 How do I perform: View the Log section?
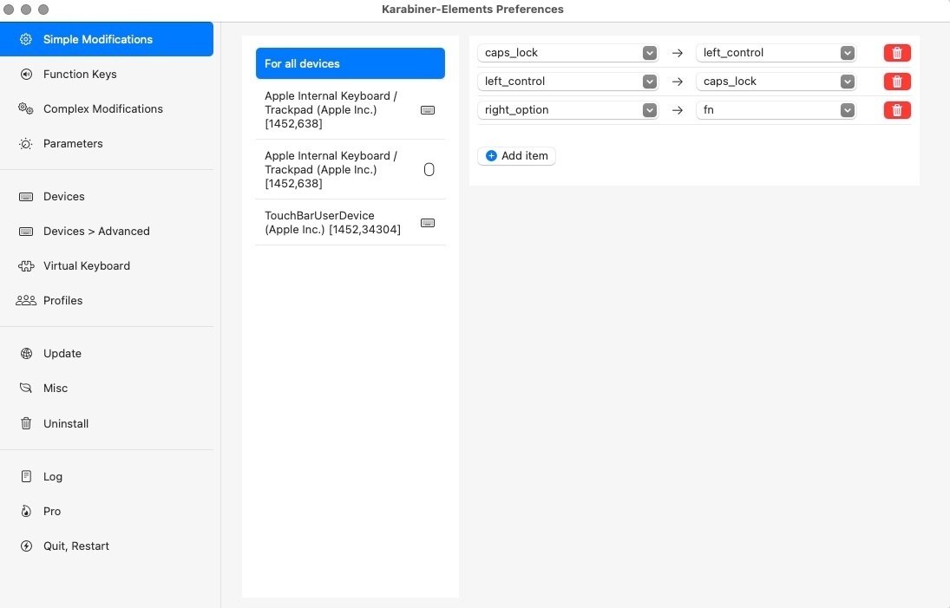(x=107, y=476)
